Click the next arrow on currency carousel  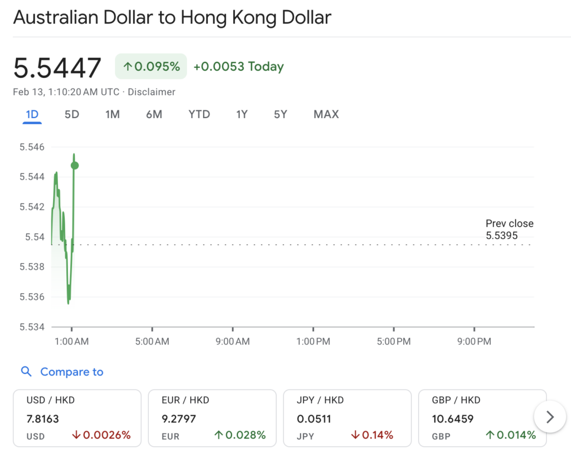(550, 417)
